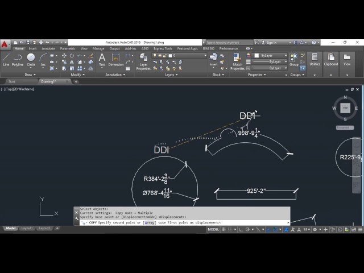Viewport: 364px width, 273px height.
Task: Click the keyword search input field
Action: 229,43
